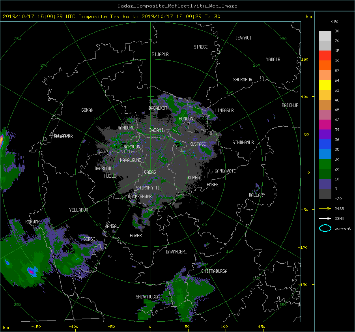Pick the GANGAVATI city label

pos(225,171)
